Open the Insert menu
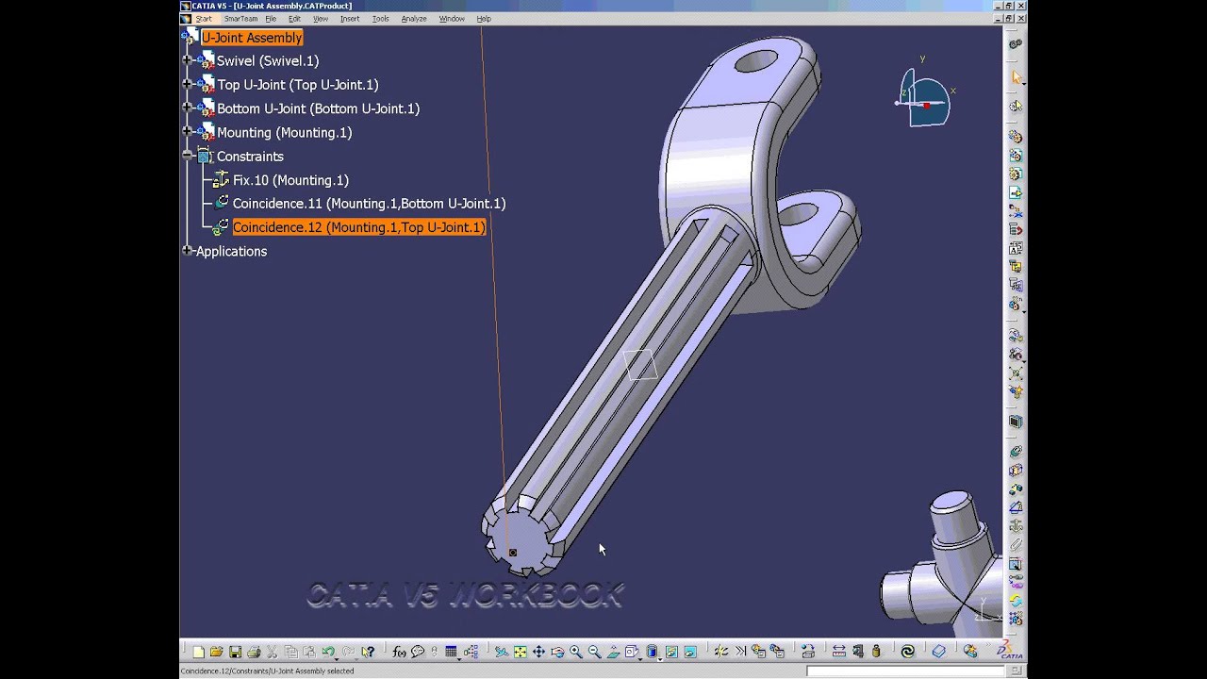Viewport: 1207px width, 679px height. pyautogui.click(x=350, y=19)
